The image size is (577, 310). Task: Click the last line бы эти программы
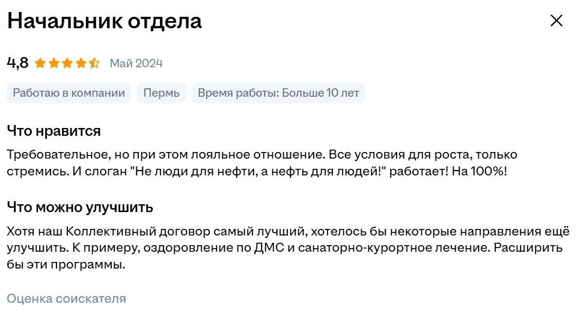66,264
